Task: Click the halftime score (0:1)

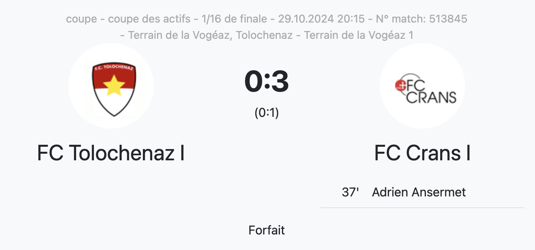Action: click(x=267, y=113)
